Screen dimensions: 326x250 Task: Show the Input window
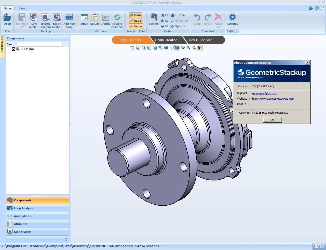pos(84,20)
